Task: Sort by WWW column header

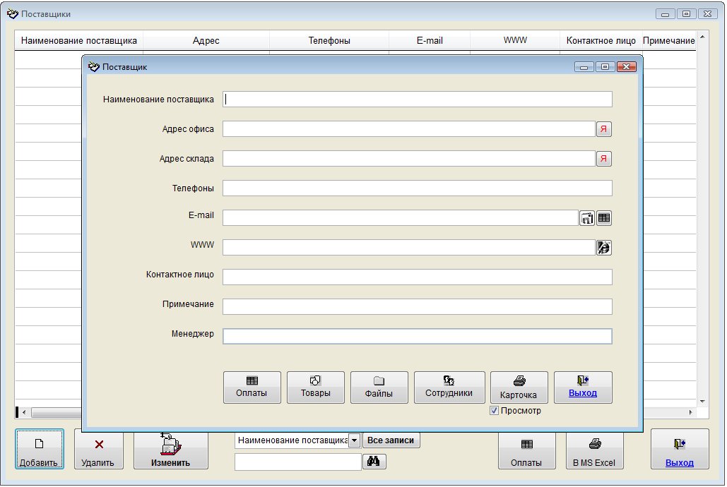Action: tap(515, 41)
